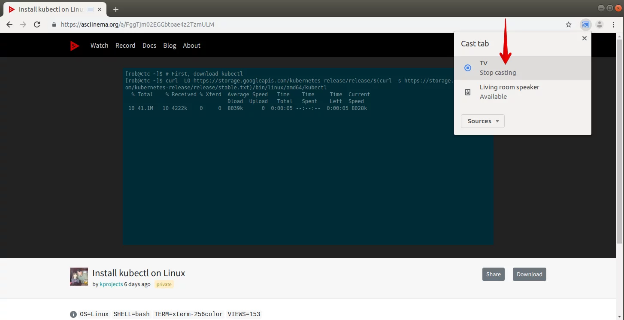624x320 pixels.
Task: Open the kprojects author link
Action: pos(111,284)
